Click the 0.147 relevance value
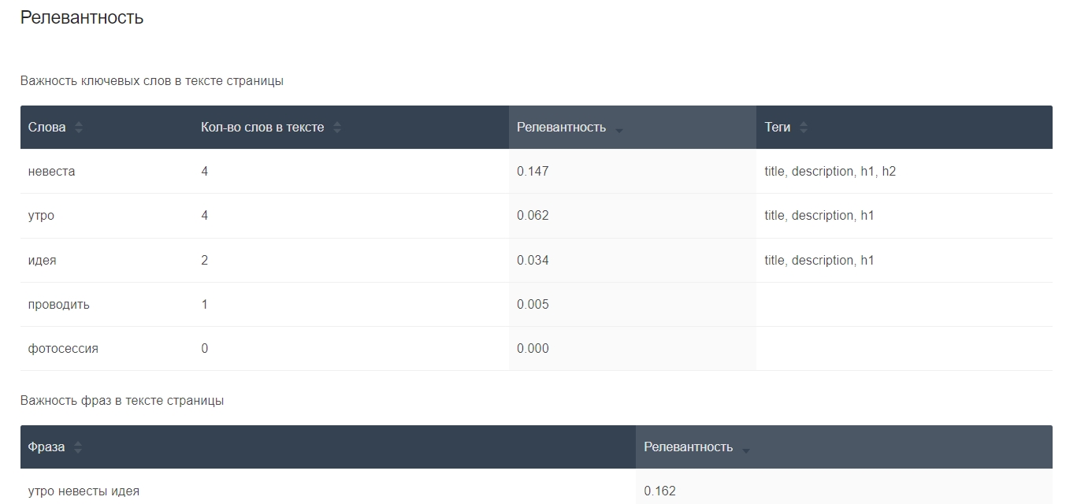This screenshot has width=1066, height=504. 533,172
